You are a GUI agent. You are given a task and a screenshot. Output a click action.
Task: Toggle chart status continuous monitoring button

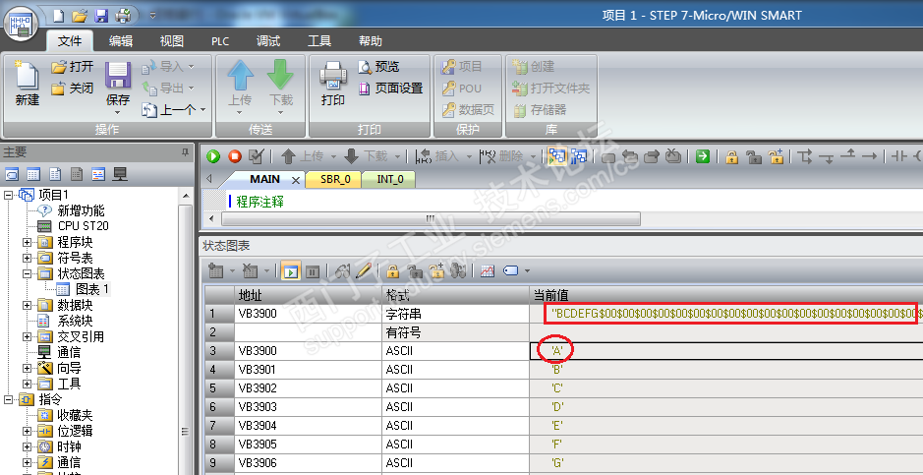pos(290,271)
